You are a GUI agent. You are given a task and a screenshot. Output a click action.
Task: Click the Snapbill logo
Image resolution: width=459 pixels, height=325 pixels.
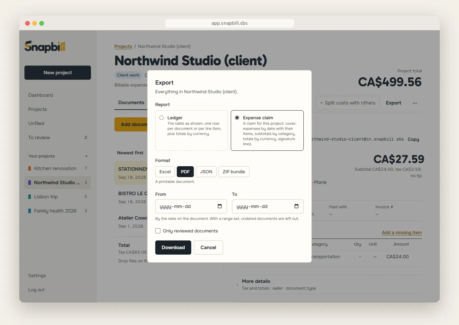45,47
